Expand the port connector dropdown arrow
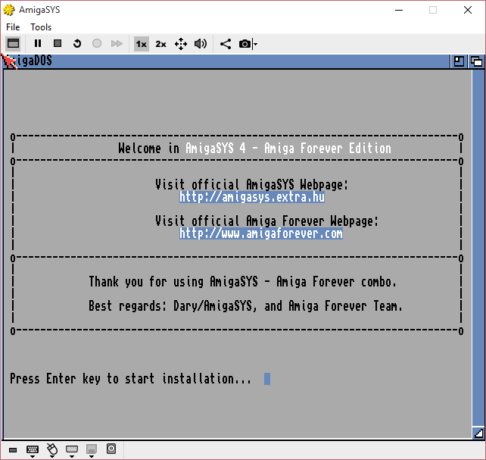 72,456
